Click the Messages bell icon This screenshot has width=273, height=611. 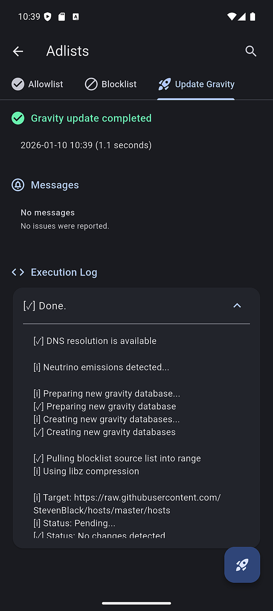tap(18, 185)
